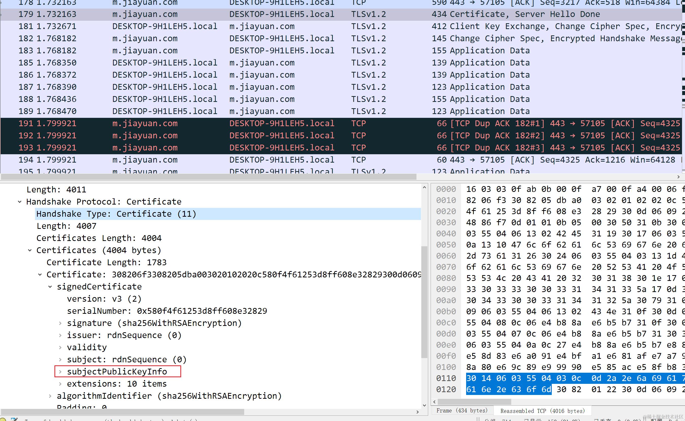Select serialNumber: 0x580f4f61253d8ff608e32829 row
This screenshot has height=421, width=685.
click(167, 311)
